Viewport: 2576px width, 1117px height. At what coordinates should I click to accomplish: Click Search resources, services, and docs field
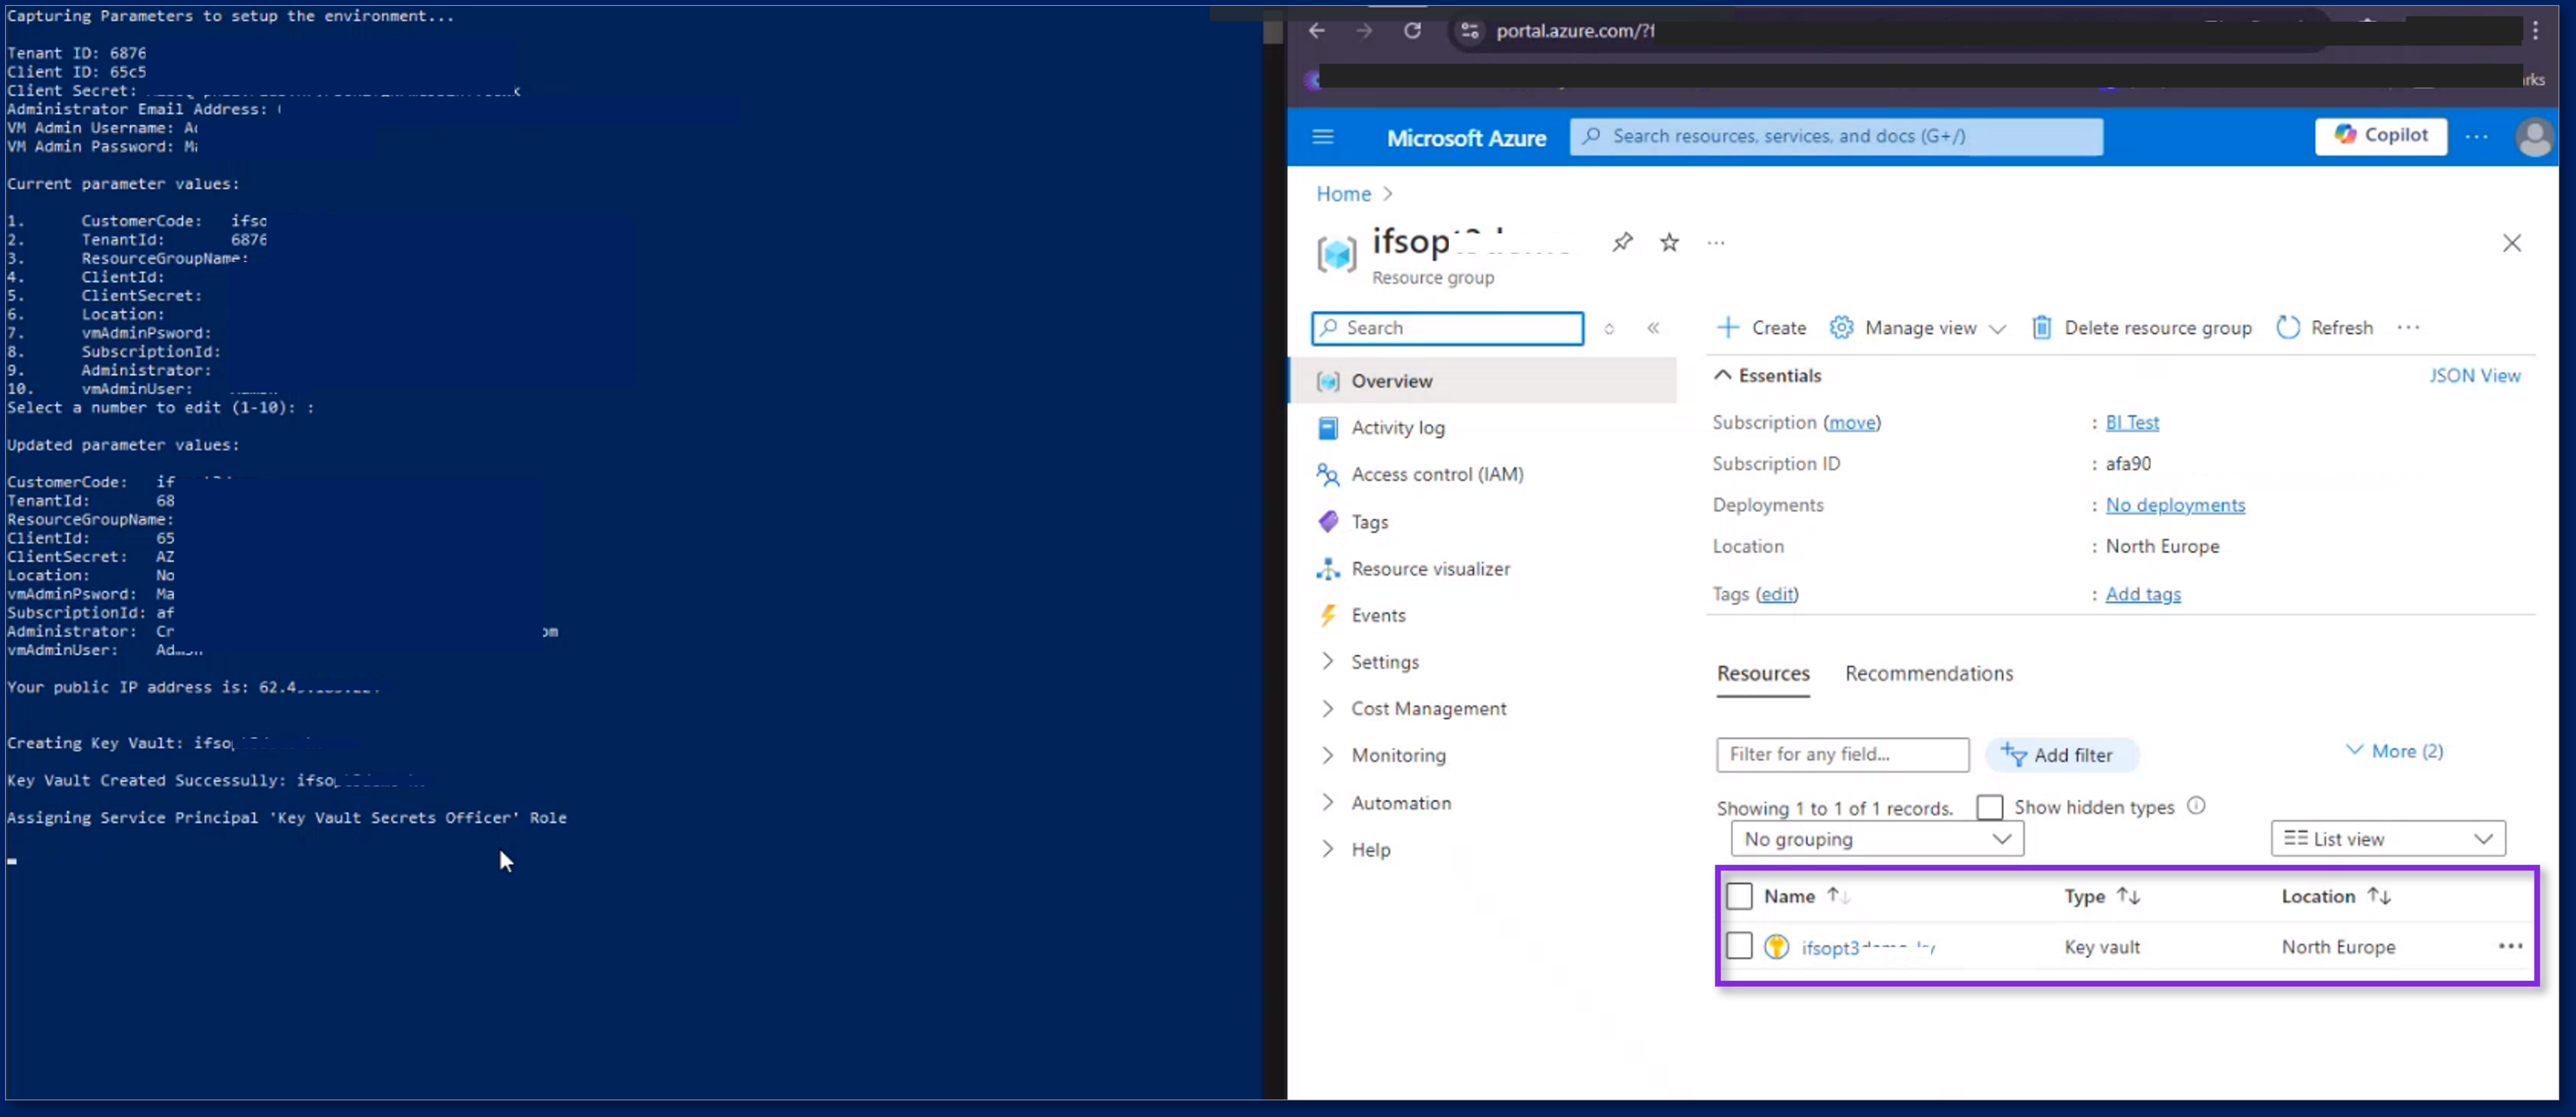pyautogui.click(x=1836, y=137)
